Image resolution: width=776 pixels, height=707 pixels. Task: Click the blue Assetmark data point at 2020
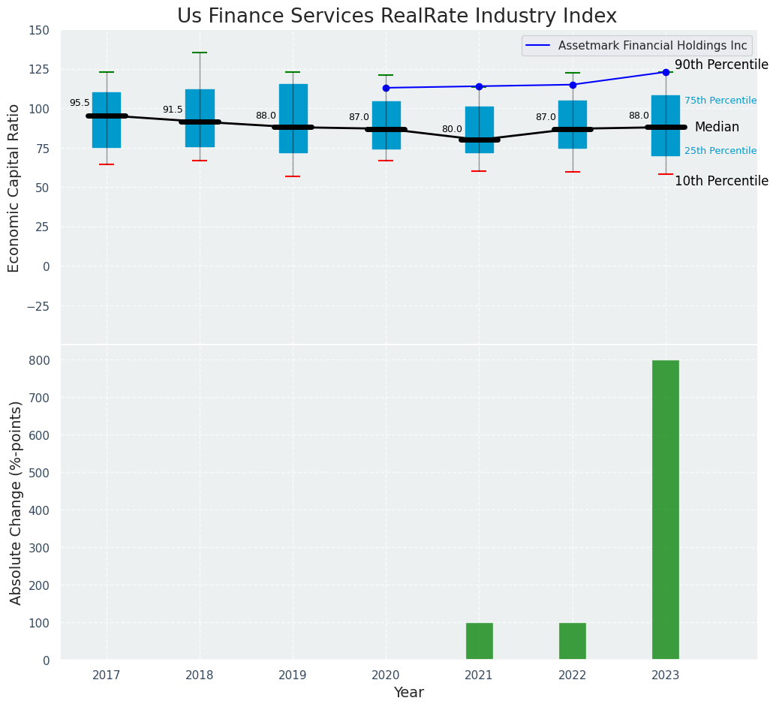pos(386,88)
